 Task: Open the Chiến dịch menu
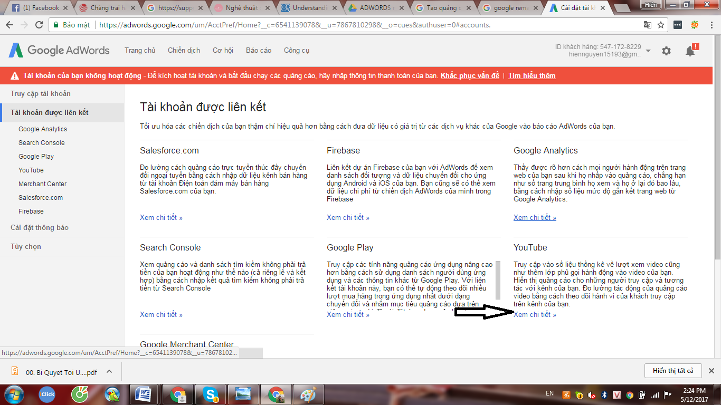click(x=184, y=50)
